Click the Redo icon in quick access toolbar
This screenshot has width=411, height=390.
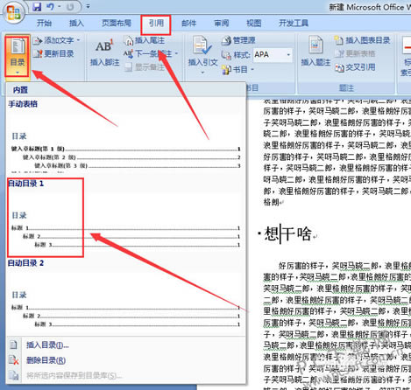[x=70, y=6]
